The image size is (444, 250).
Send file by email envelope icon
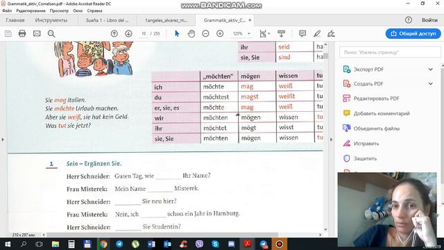[x=37, y=34]
